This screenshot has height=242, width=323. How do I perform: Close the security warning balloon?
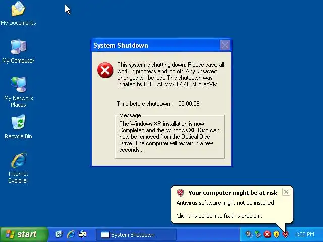286,192
